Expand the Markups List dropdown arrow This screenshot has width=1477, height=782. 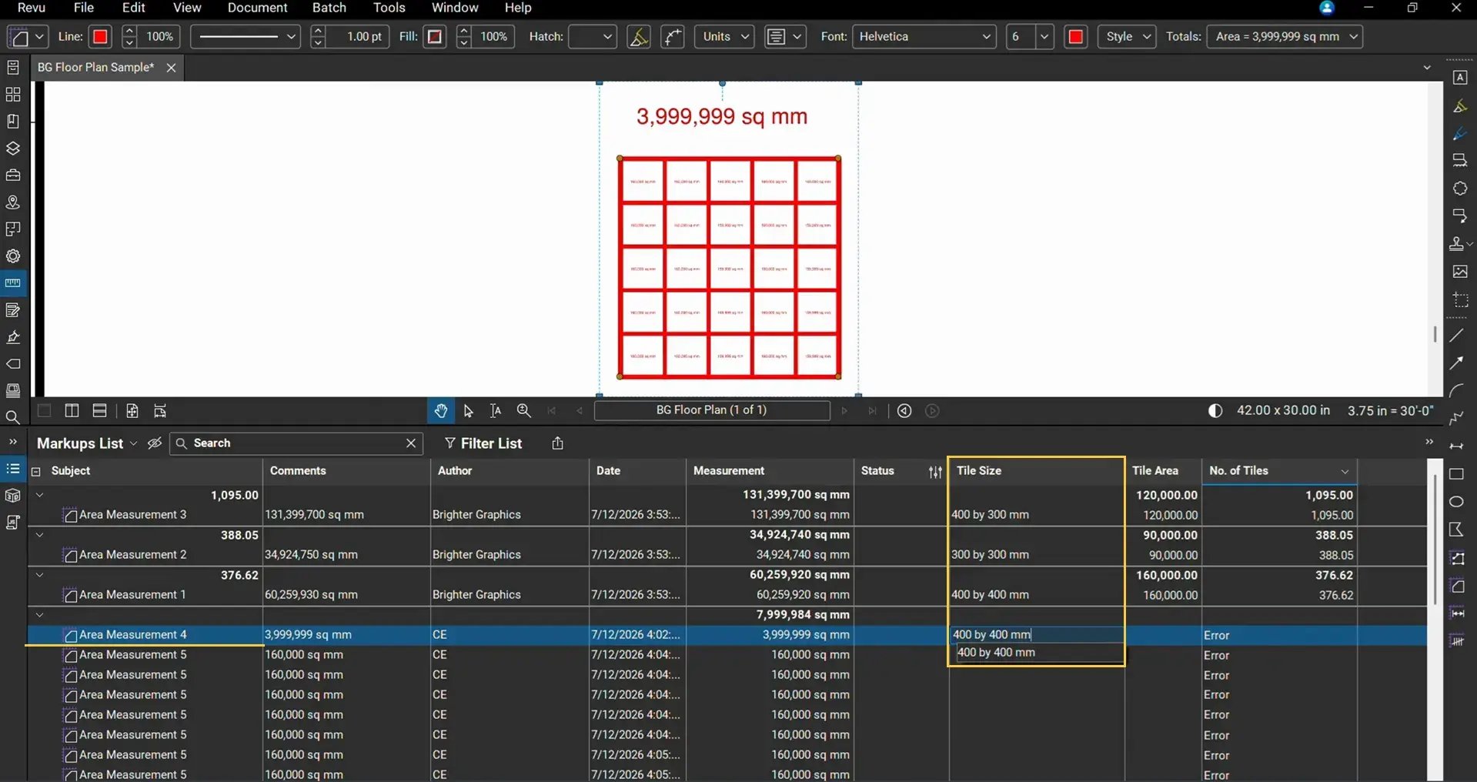pos(133,444)
